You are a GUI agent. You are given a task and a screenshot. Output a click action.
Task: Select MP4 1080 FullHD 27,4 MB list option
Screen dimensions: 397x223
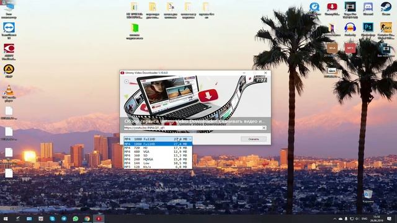point(158,144)
